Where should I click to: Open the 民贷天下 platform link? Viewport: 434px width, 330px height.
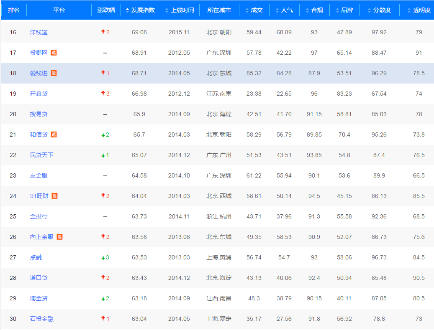41,155
